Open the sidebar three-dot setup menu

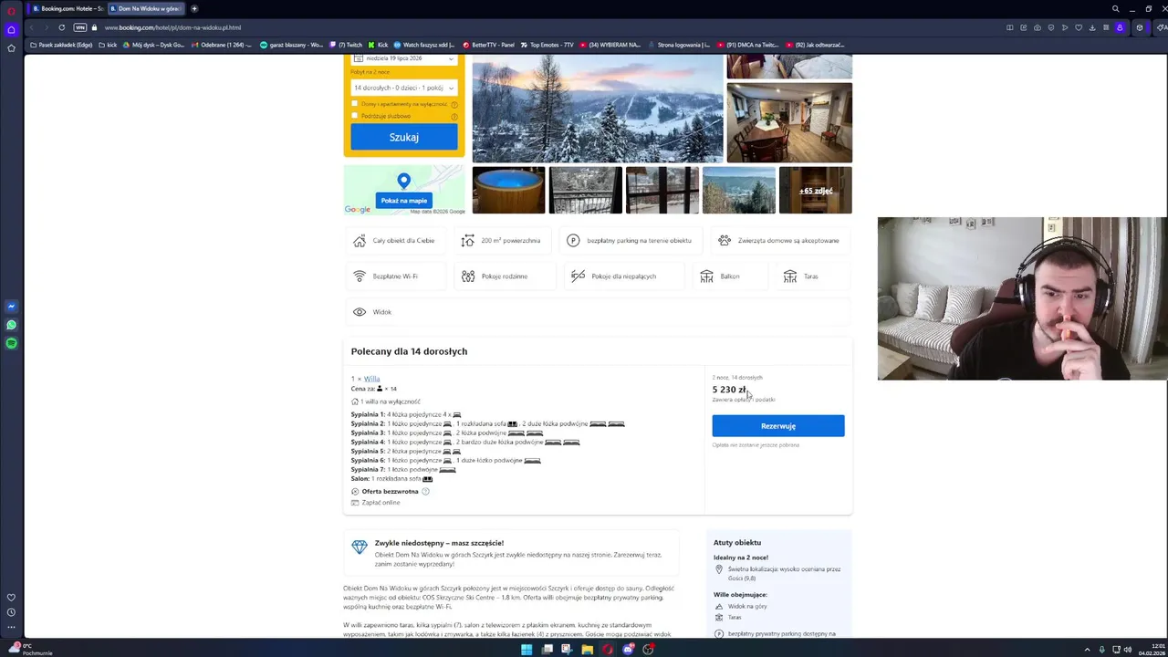(11, 627)
